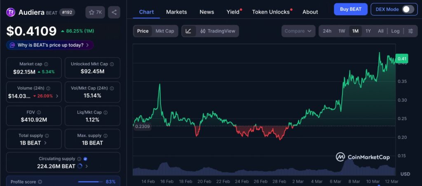Click the Profile score info icon
422x186 pixels.
pos(40,182)
